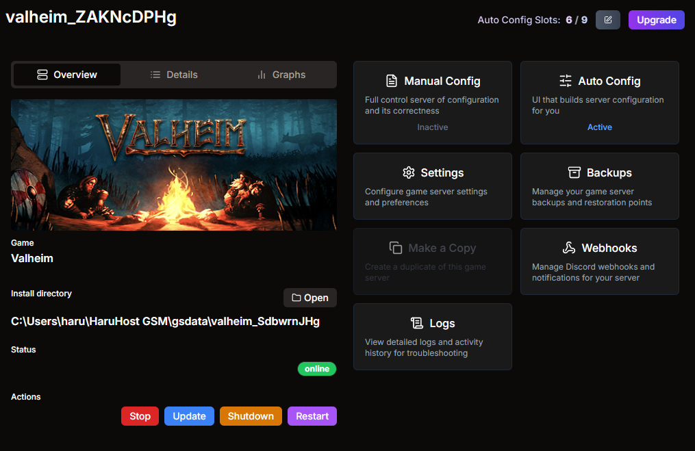Switch to the Graphs tab
This screenshot has height=451, width=695.
pos(281,75)
